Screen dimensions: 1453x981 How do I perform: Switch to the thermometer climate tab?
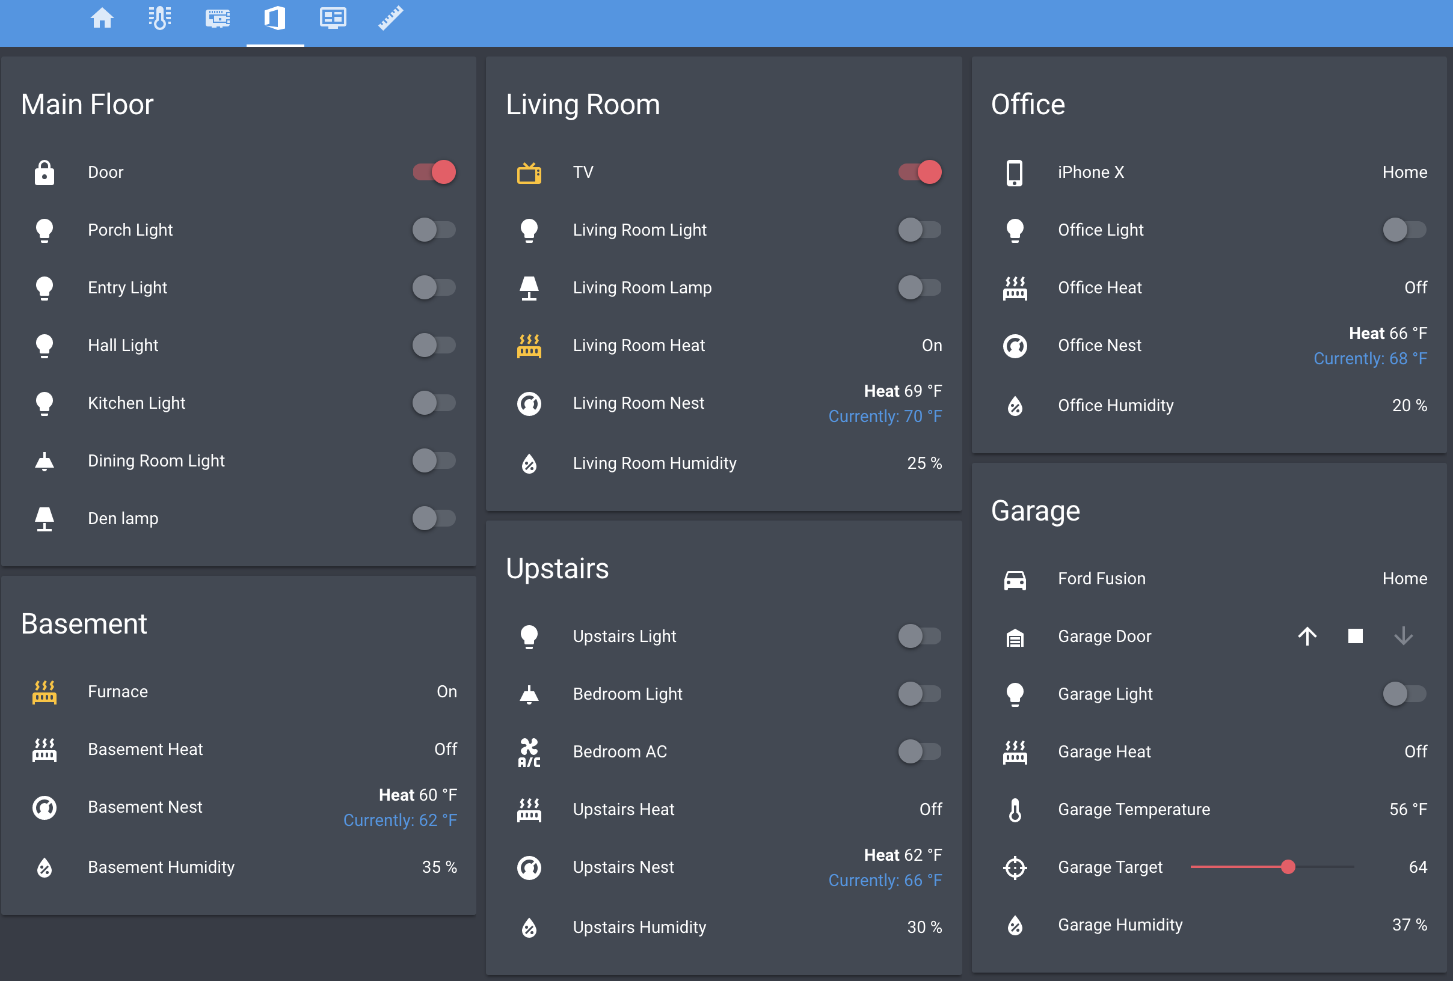point(159,18)
